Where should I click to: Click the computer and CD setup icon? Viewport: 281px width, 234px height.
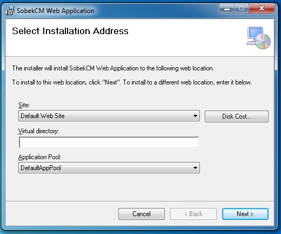coord(258,38)
